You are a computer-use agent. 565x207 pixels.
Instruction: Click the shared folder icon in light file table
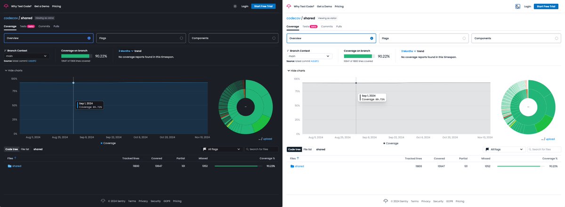292,166
